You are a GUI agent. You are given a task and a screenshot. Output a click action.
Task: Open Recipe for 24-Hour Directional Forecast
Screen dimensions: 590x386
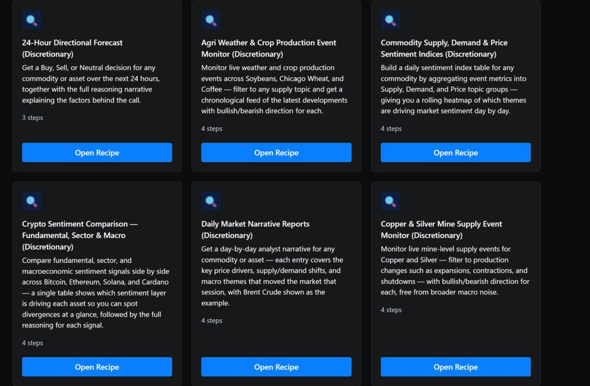click(x=96, y=152)
